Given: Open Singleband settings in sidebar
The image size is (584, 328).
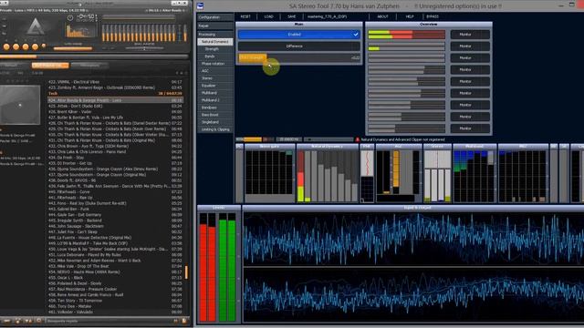Looking at the screenshot, I should (215, 122).
